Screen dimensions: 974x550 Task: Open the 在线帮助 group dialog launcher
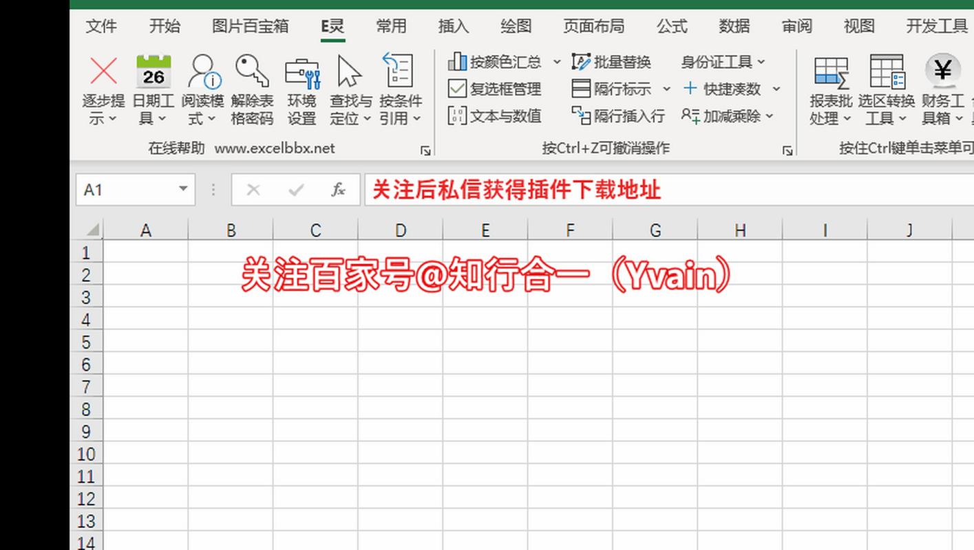coord(425,150)
